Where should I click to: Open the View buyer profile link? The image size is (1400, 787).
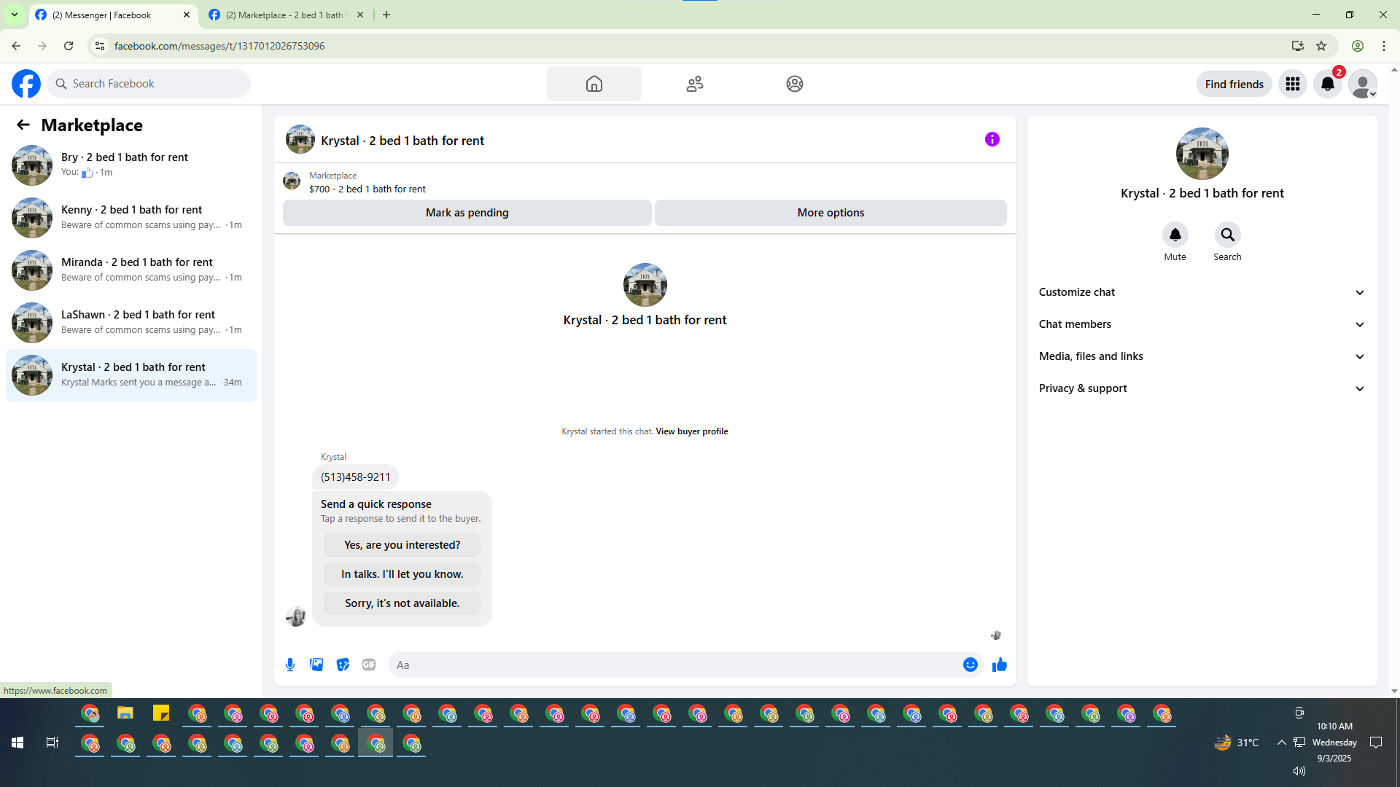692,431
